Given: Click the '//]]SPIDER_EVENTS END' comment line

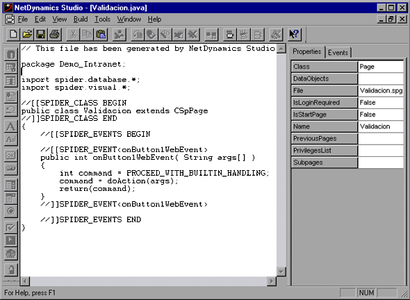Looking at the screenshot, I should (x=91, y=219).
